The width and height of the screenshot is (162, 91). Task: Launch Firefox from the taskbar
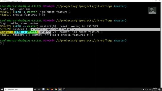(x=52, y=89)
